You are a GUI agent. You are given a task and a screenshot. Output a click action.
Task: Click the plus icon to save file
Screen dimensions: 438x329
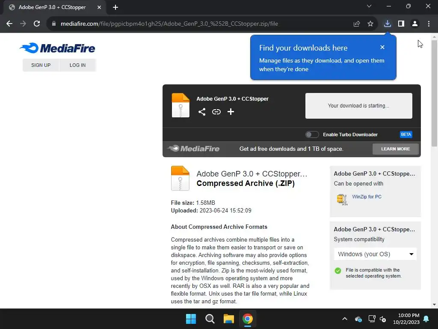(x=231, y=112)
